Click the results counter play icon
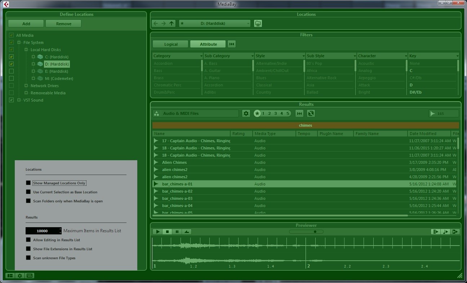 tap(432, 113)
